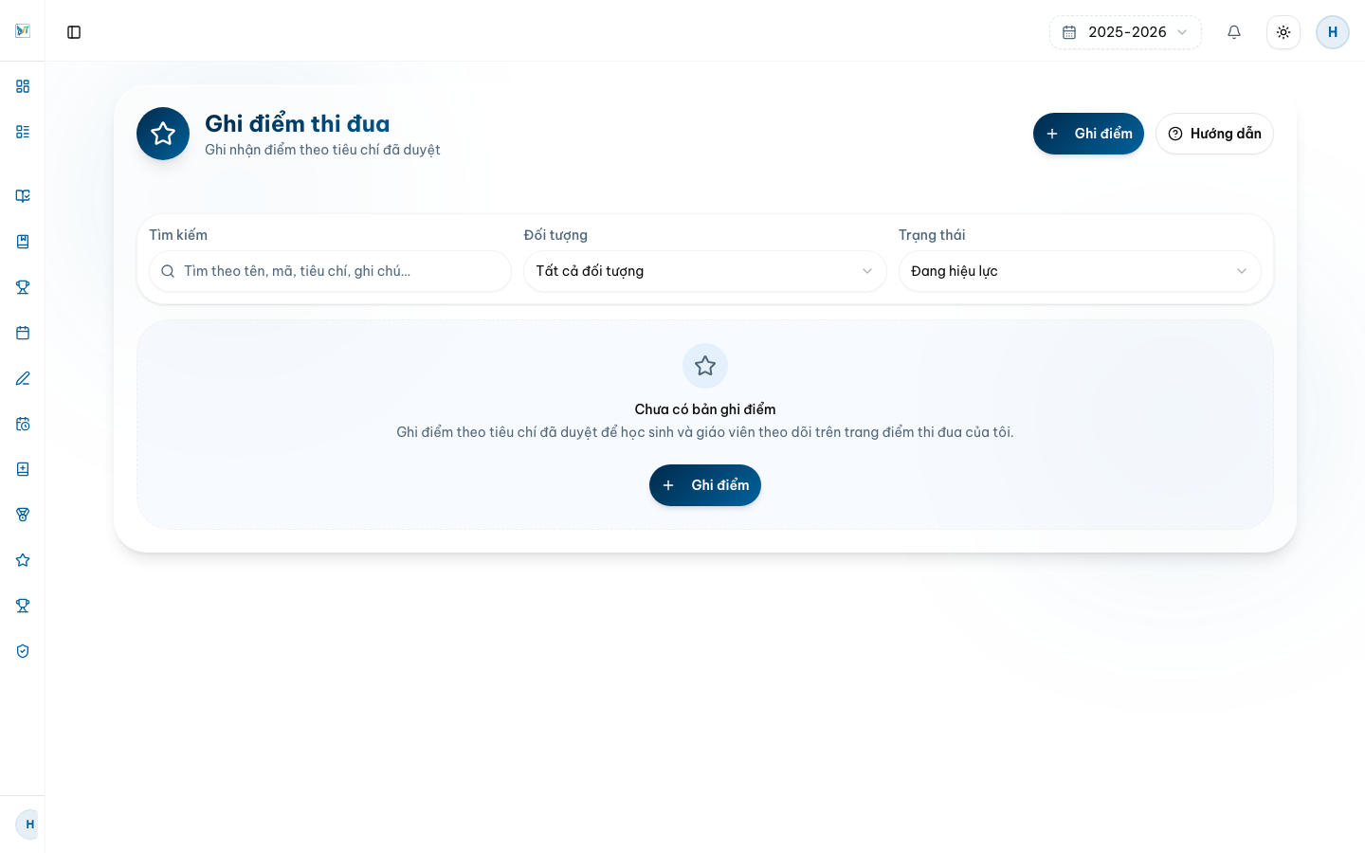Open the bookmarked notebook sidebar icon
This screenshot has width=1365, height=853.
point(23,242)
